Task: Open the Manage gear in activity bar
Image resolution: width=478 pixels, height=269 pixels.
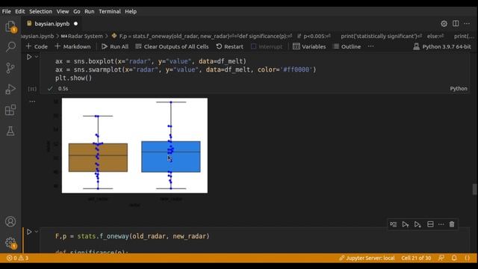Action: [x=10, y=243]
